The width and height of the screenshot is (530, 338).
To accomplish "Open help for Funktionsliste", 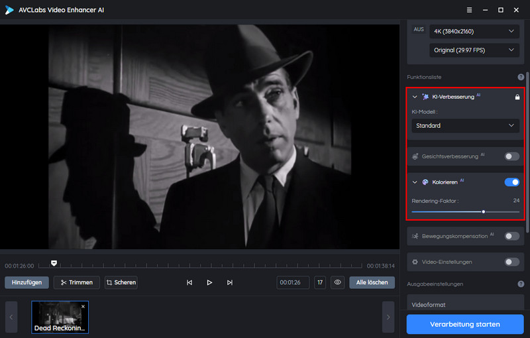I will (521, 77).
